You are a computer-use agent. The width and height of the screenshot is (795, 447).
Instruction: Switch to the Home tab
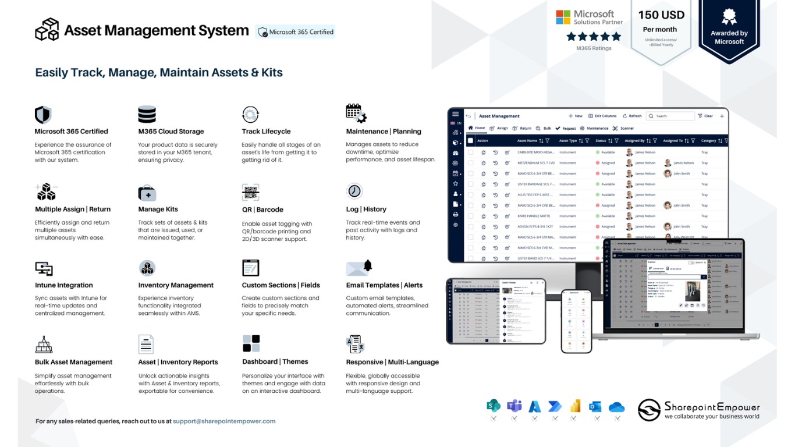pyautogui.click(x=477, y=128)
